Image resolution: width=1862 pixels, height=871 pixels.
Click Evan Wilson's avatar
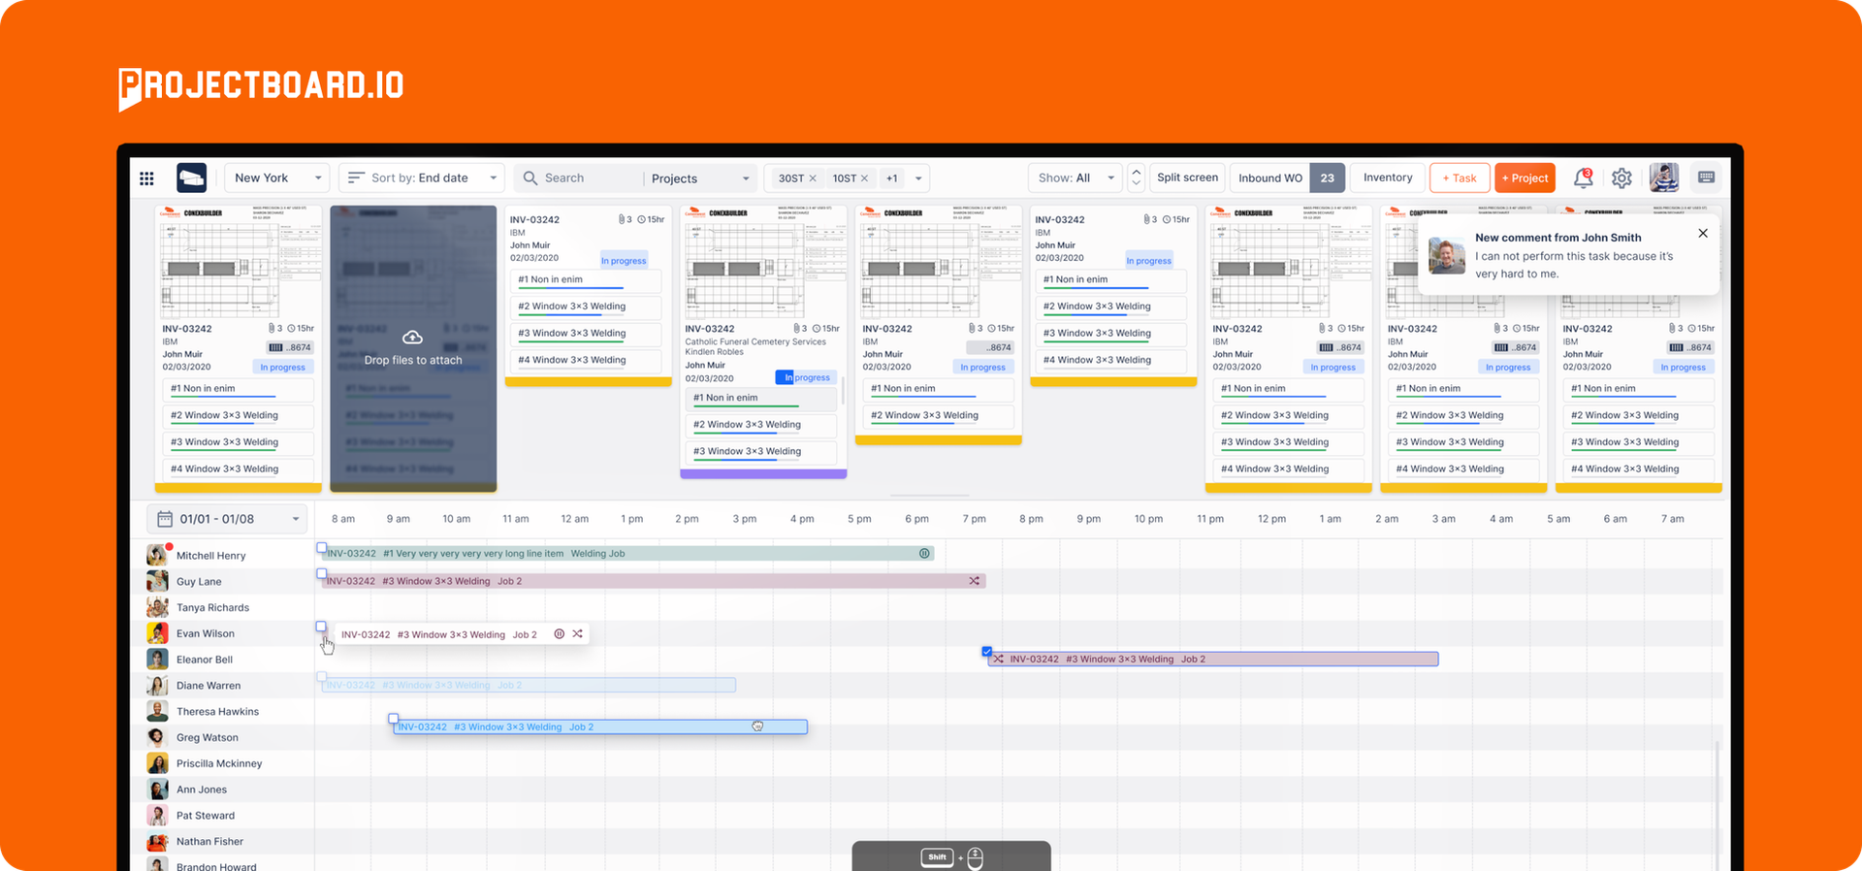point(157,633)
